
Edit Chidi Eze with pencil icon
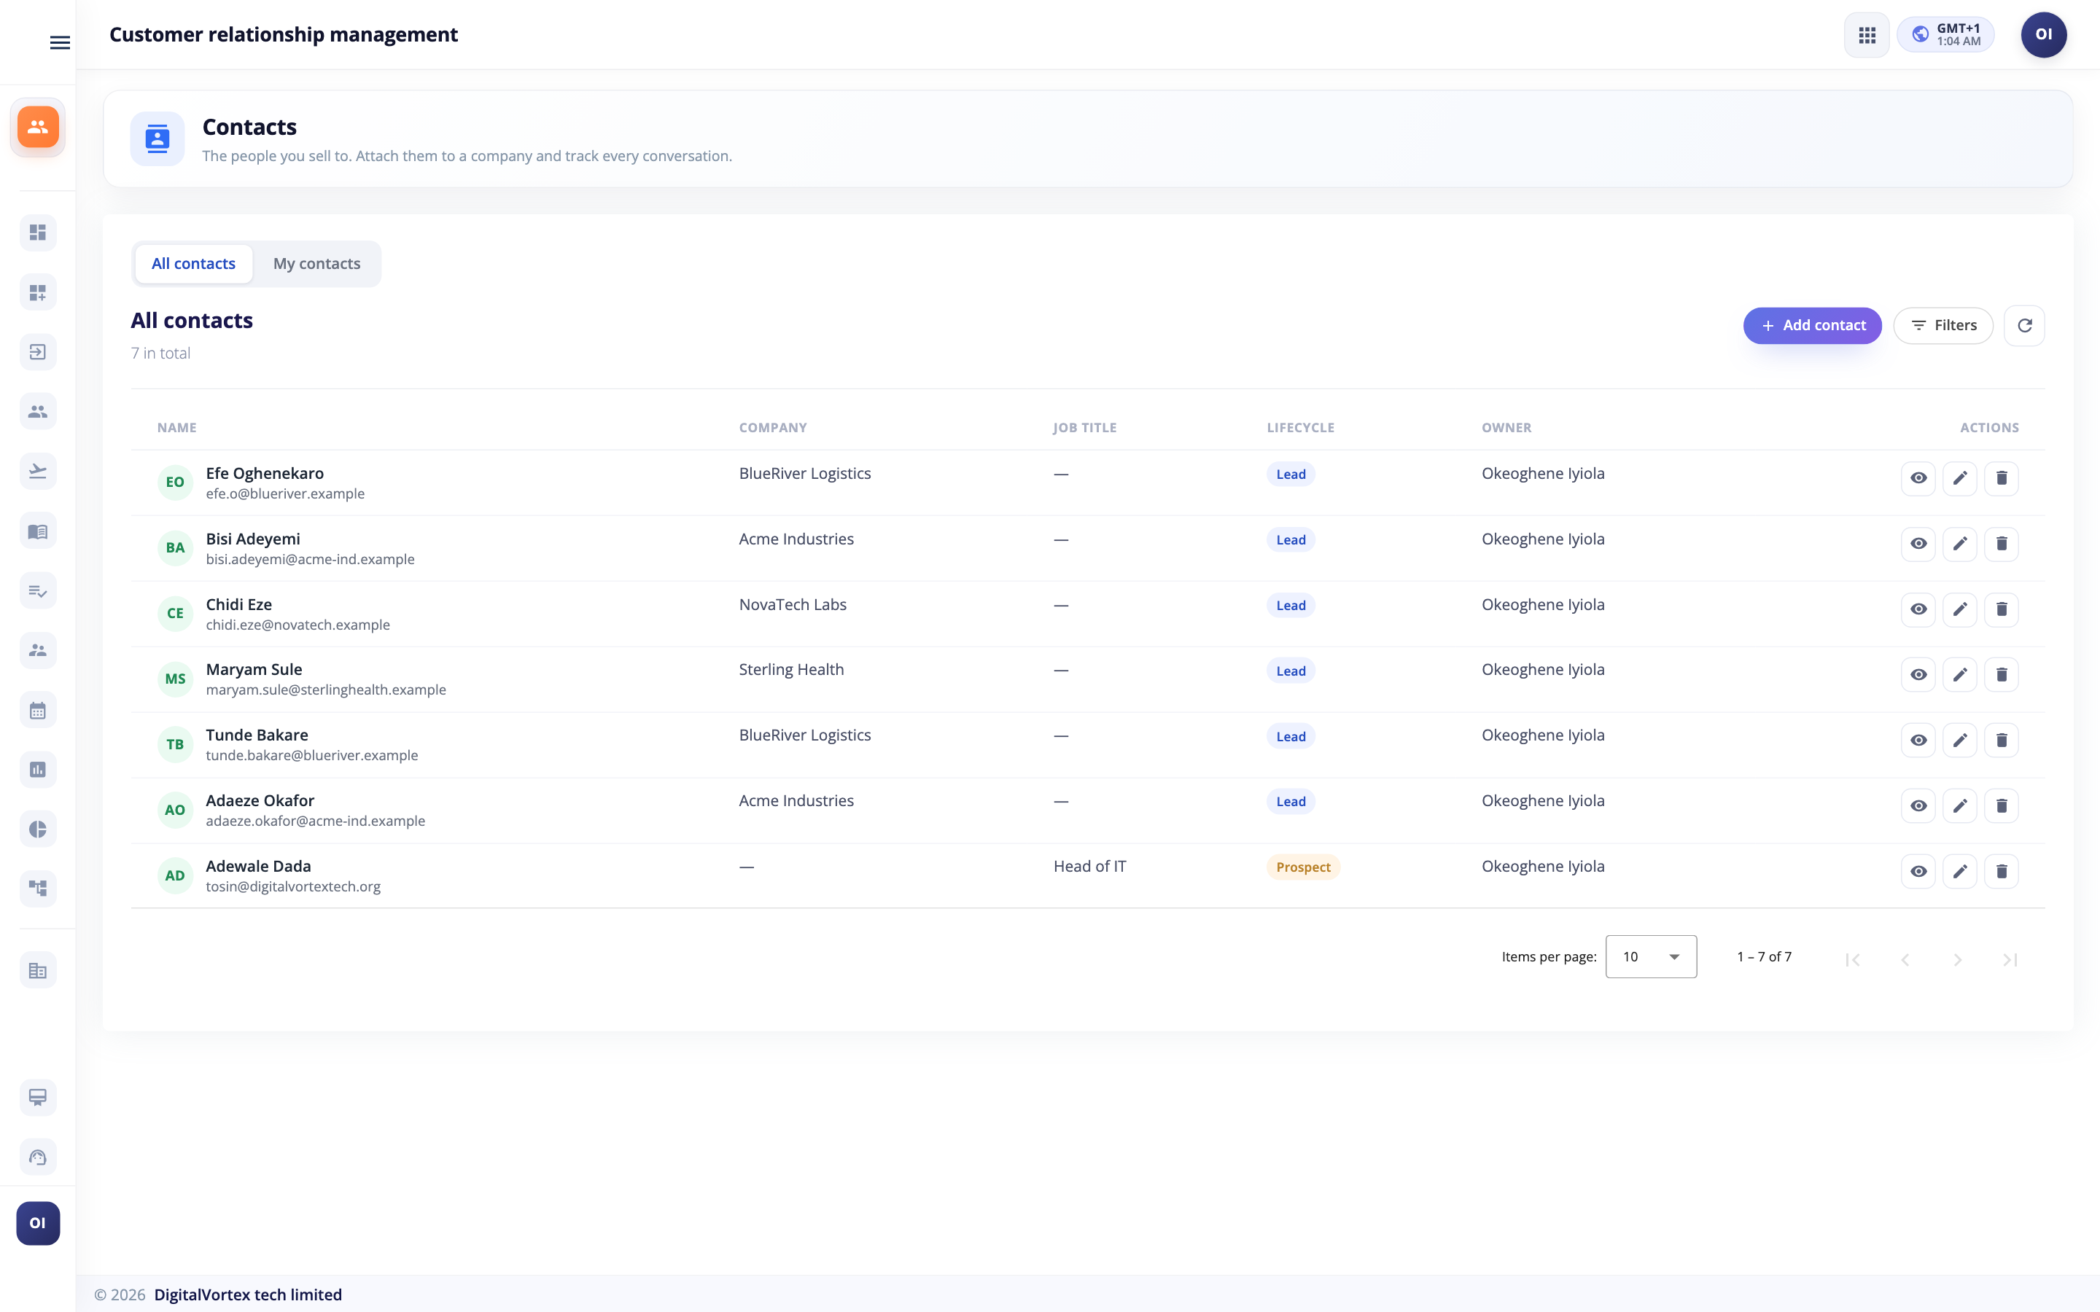(1960, 609)
